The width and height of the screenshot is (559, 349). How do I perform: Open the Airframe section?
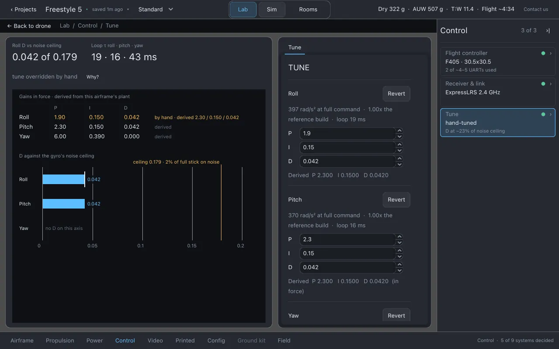22,341
